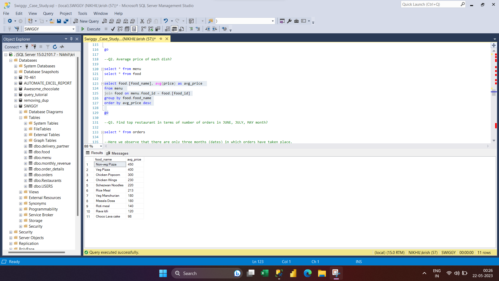Screen dimensions: 499x281
Task: Click the Undo arrow icon
Action: (166, 21)
